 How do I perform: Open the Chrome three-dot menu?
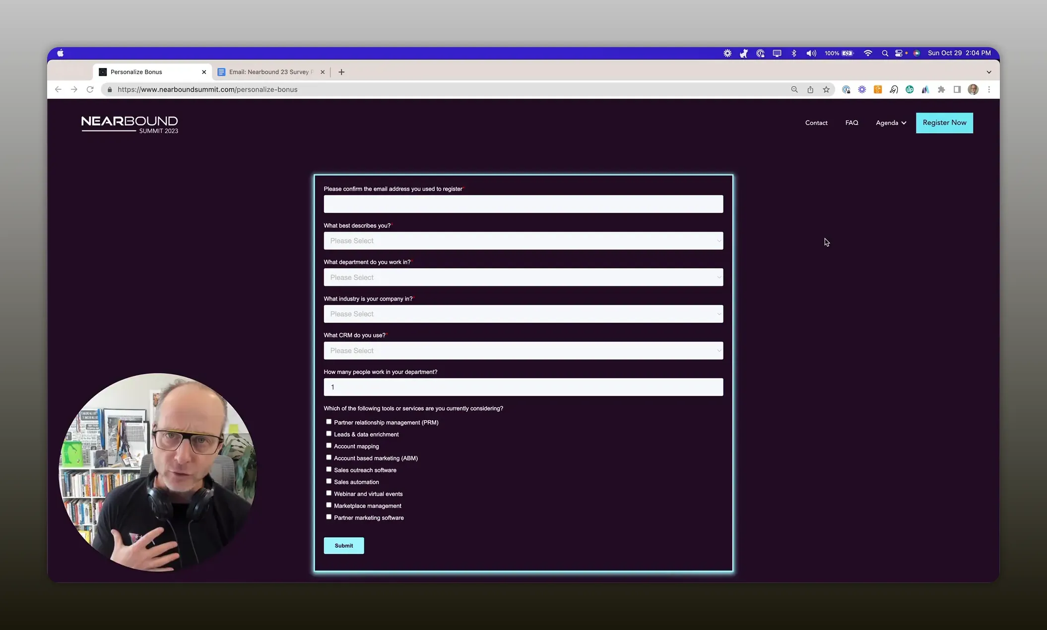tap(989, 89)
